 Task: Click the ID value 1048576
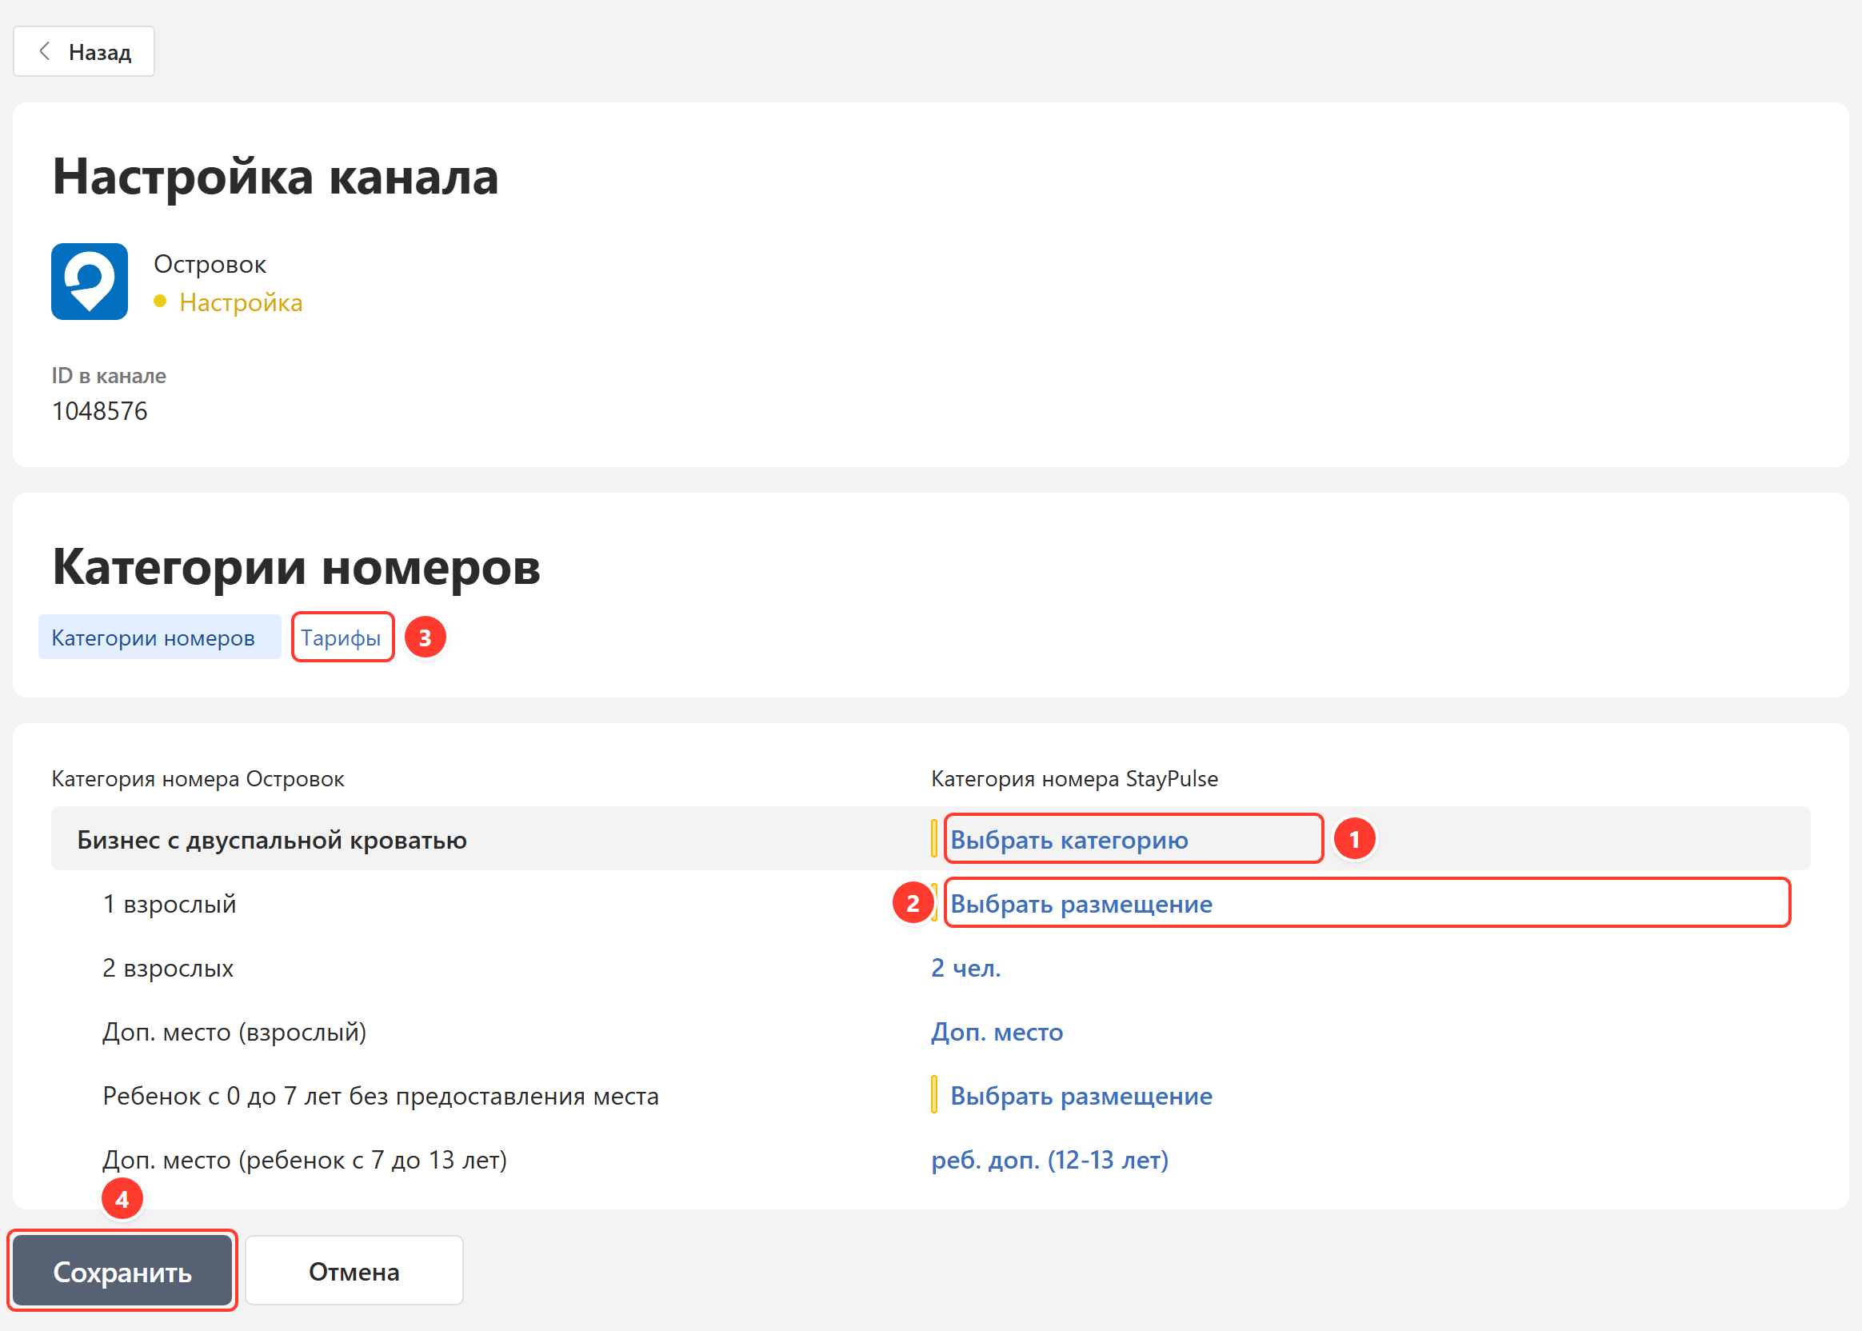99,410
